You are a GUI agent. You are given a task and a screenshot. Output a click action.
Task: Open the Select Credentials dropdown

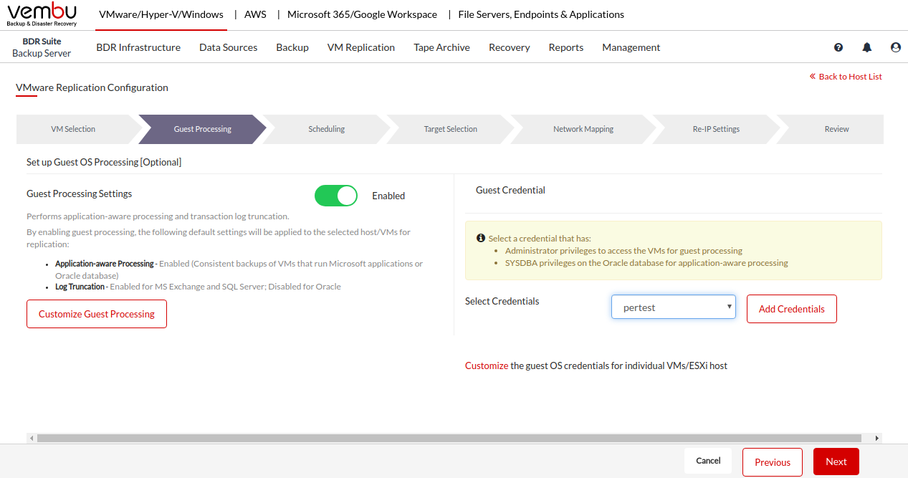click(673, 307)
